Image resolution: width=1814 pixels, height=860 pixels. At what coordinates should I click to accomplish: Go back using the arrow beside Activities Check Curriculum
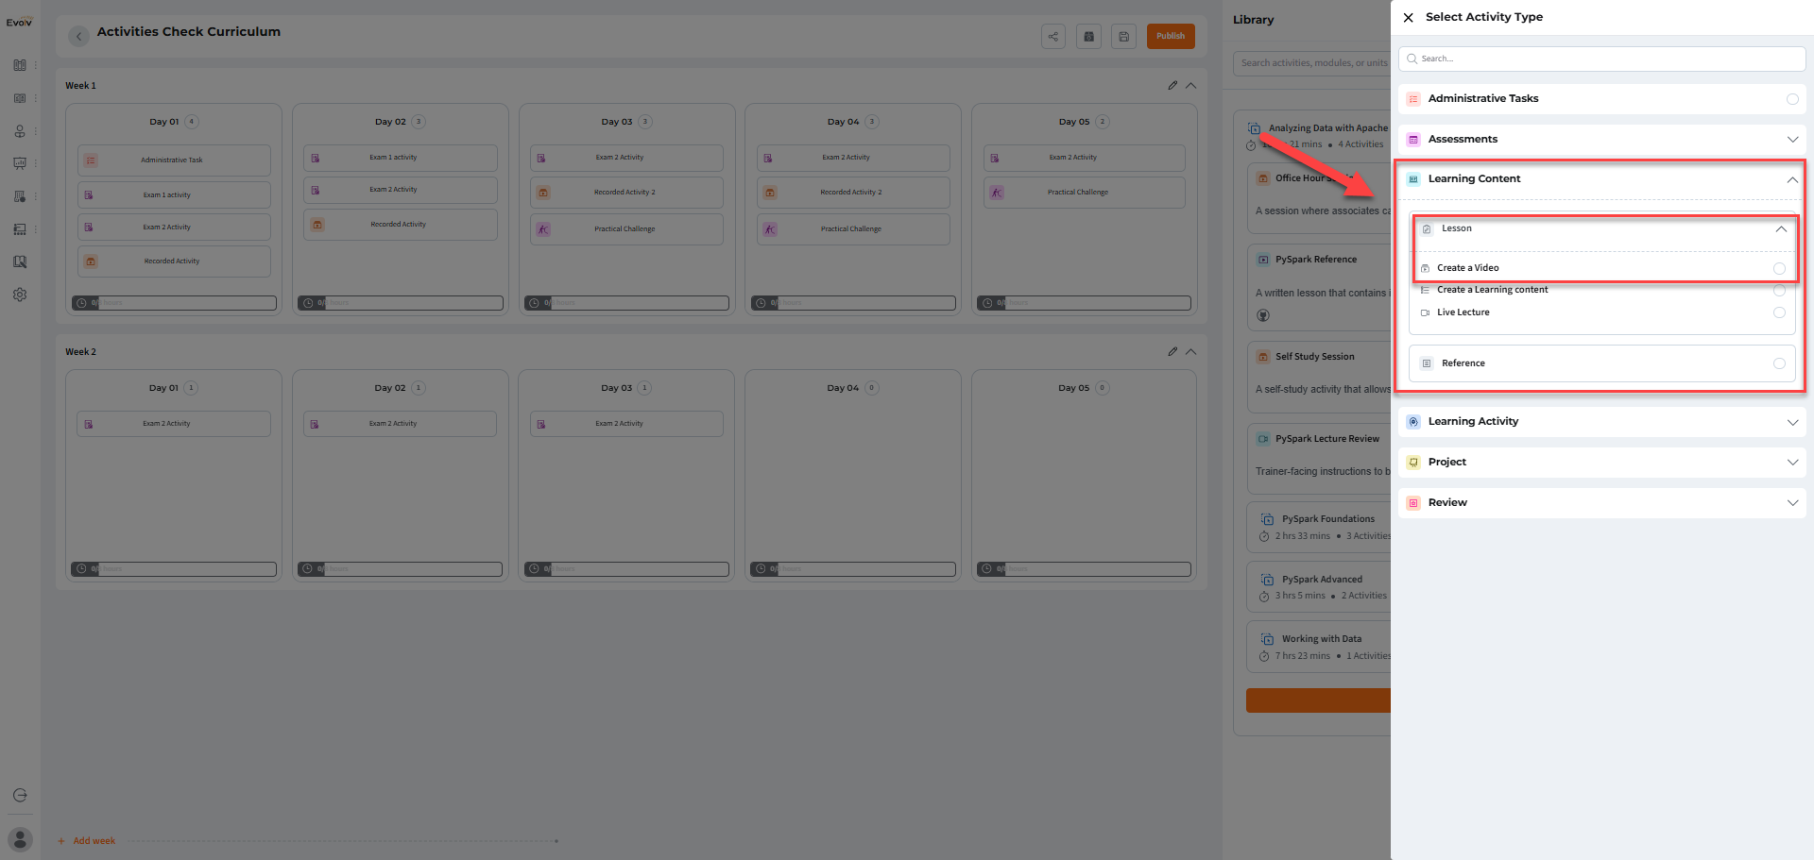click(x=79, y=36)
